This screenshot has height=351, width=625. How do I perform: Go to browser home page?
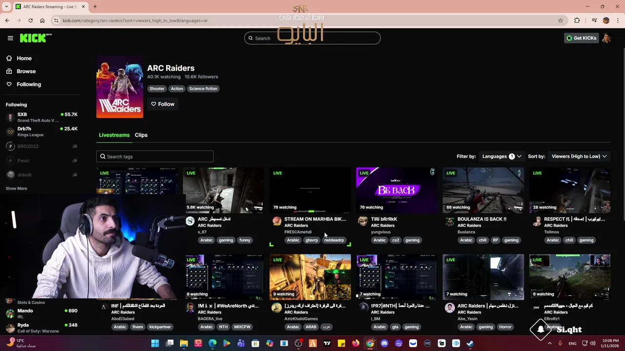pyautogui.click(x=42, y=20)
